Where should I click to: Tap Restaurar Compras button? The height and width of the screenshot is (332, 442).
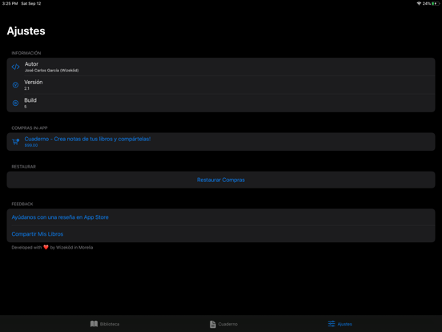[x=221, y=180]
